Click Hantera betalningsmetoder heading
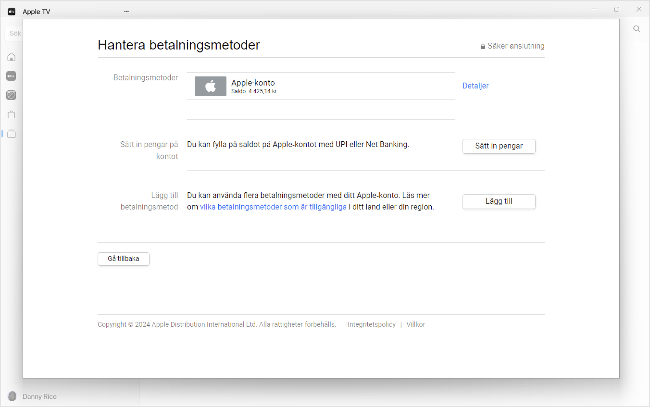The width and height of the screenshot is (650, 407). point(179,45)
